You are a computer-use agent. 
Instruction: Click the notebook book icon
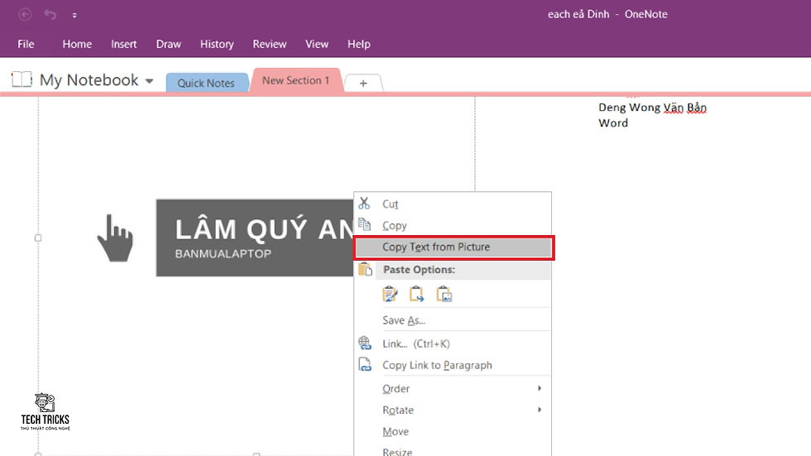[x=22, y=79]
